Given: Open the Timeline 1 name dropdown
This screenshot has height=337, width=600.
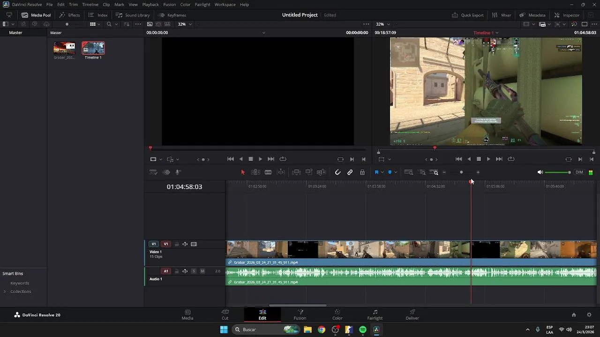Looking at the screenshot, I should coord(486,33).
